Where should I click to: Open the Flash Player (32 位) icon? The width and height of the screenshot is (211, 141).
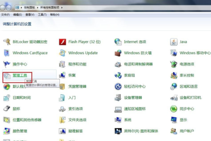pyautogui.click(x=63, y=42)
